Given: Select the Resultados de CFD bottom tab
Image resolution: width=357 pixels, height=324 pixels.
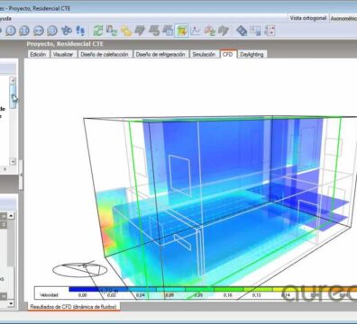Looking at the screenshot, I should [74, 307].
